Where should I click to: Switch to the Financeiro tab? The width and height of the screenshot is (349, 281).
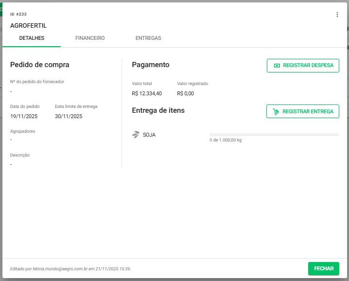tap(90, 38)
